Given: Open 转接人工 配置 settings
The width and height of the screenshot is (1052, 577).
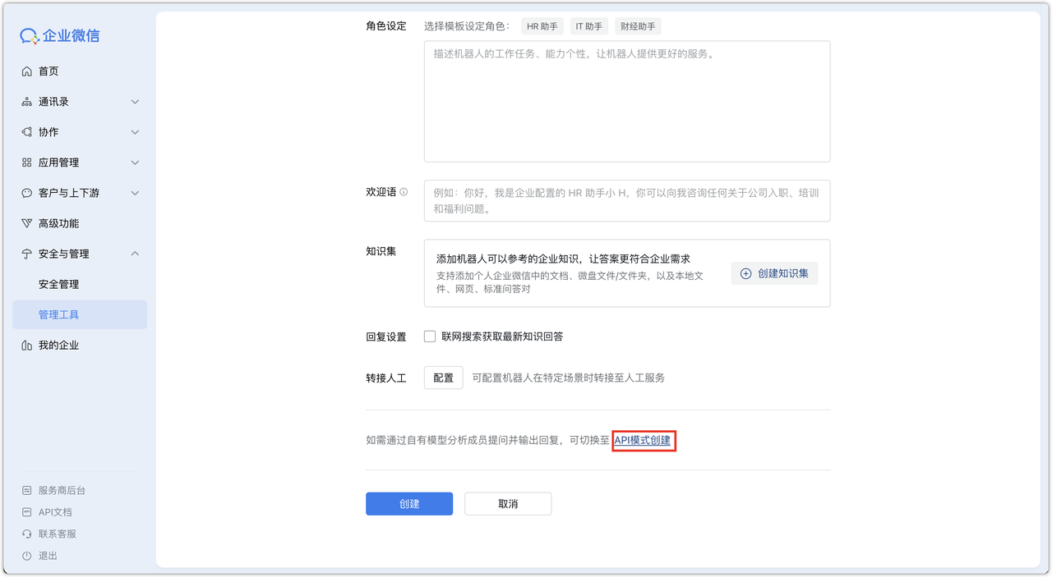Looking at the screenshot, I should tap(443, 378).
